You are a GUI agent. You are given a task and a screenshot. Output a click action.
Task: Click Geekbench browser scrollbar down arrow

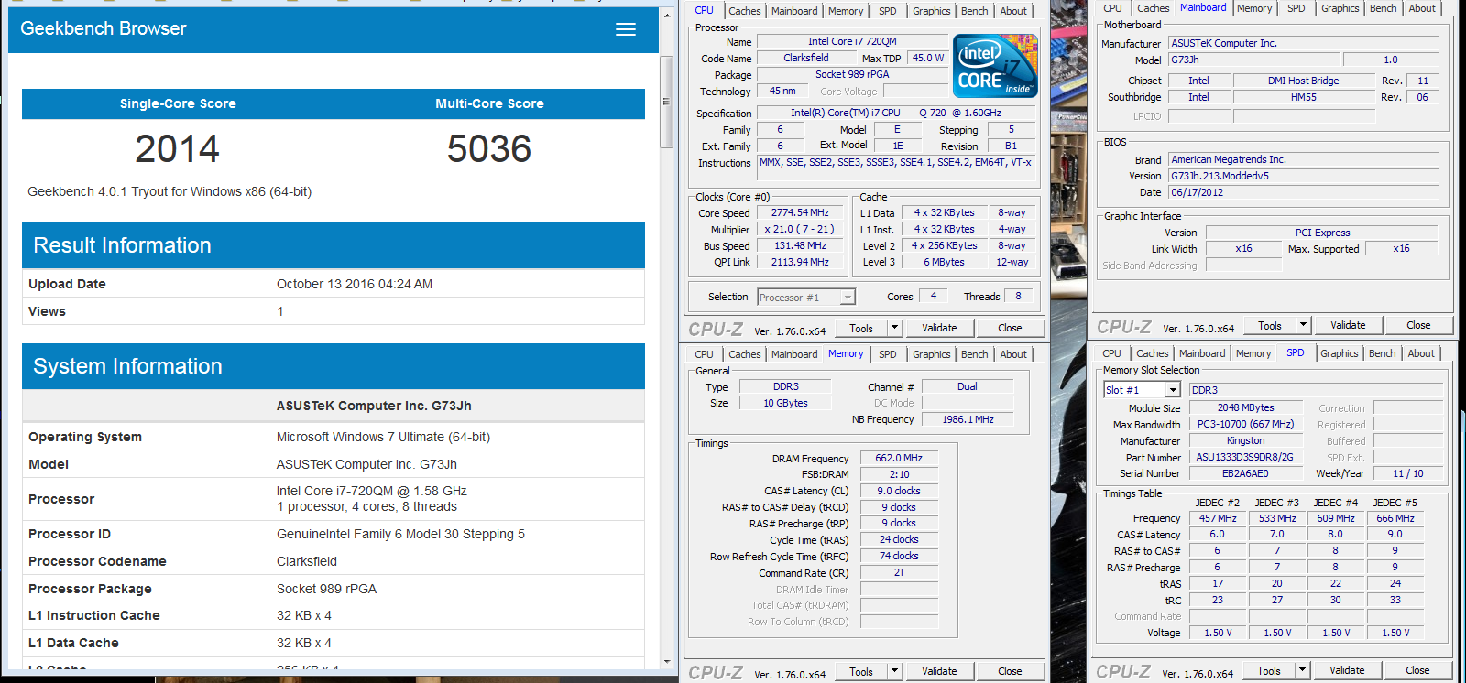[667, 661]
